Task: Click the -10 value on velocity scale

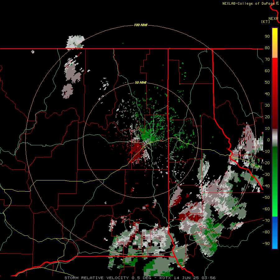Action: [266, 152]
